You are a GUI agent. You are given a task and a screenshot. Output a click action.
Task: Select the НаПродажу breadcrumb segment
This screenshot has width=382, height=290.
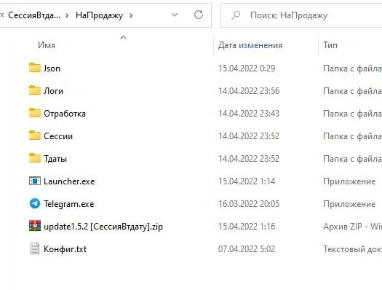point(99,15)
